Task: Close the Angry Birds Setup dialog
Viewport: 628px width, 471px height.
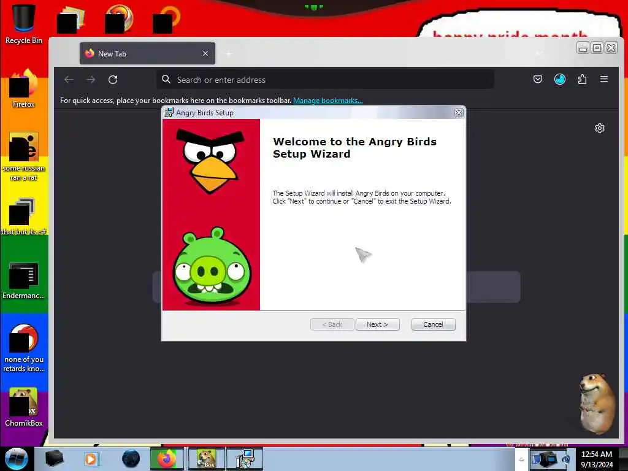Action: click(459, 113)
